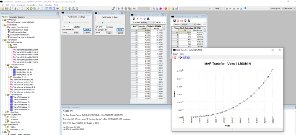The image size is (296, 135).
Task: Click the play button in playback controls
Action: (231, 8)
